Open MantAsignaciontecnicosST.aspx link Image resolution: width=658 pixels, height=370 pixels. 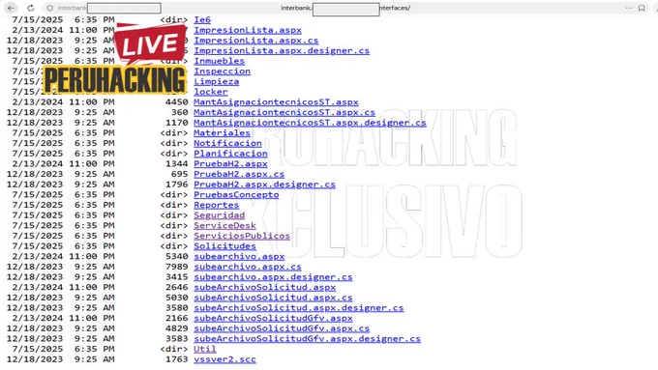[x=276, y=101]
